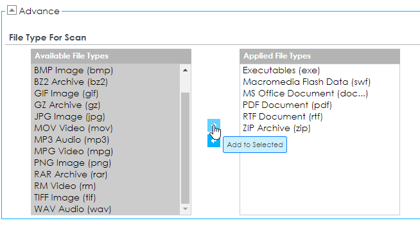Select PNG Image (png)
The image size is (420, 232).
(106, 163)
